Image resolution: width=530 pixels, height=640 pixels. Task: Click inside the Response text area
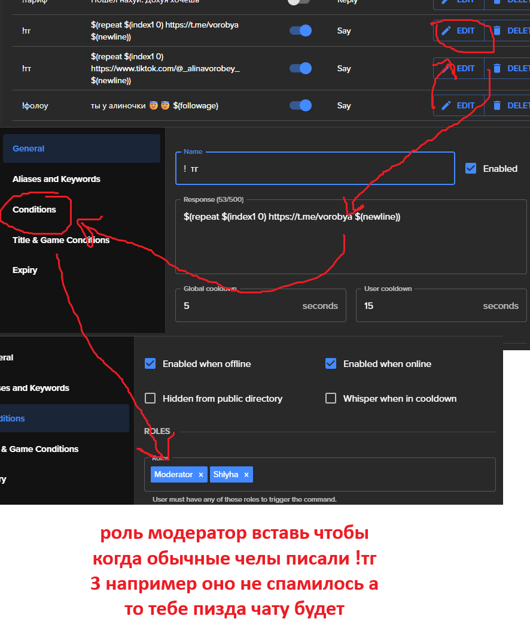pos(351,236)
